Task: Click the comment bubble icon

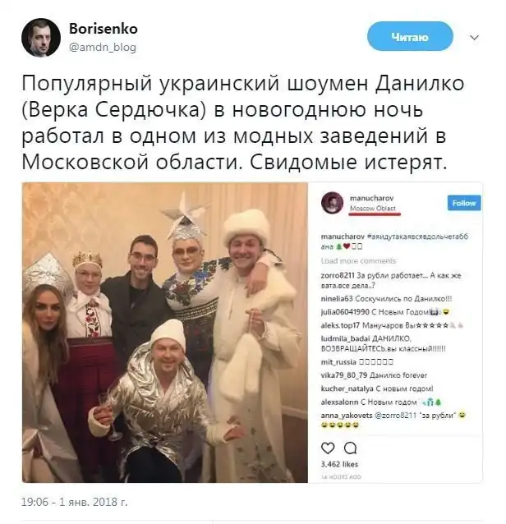Action: click(x=350, y=448)
